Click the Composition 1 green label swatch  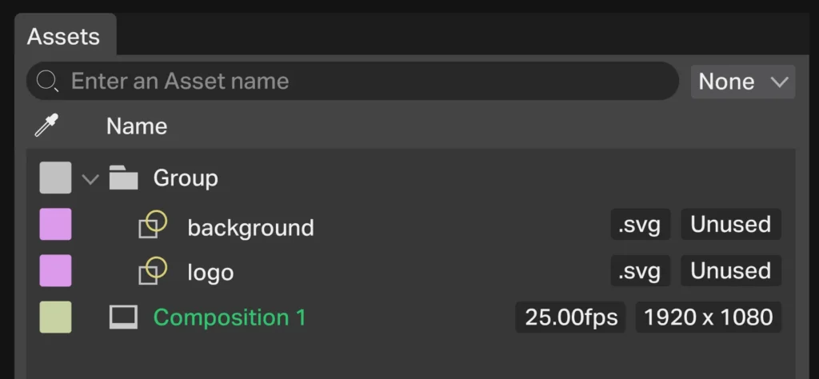(x=55, y=317)
